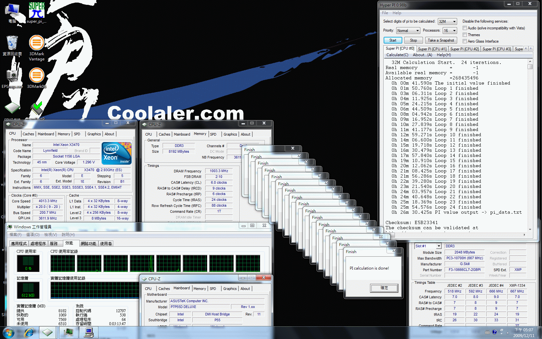Open 檔案(F) menu in Task Manager

coord(15,235)
